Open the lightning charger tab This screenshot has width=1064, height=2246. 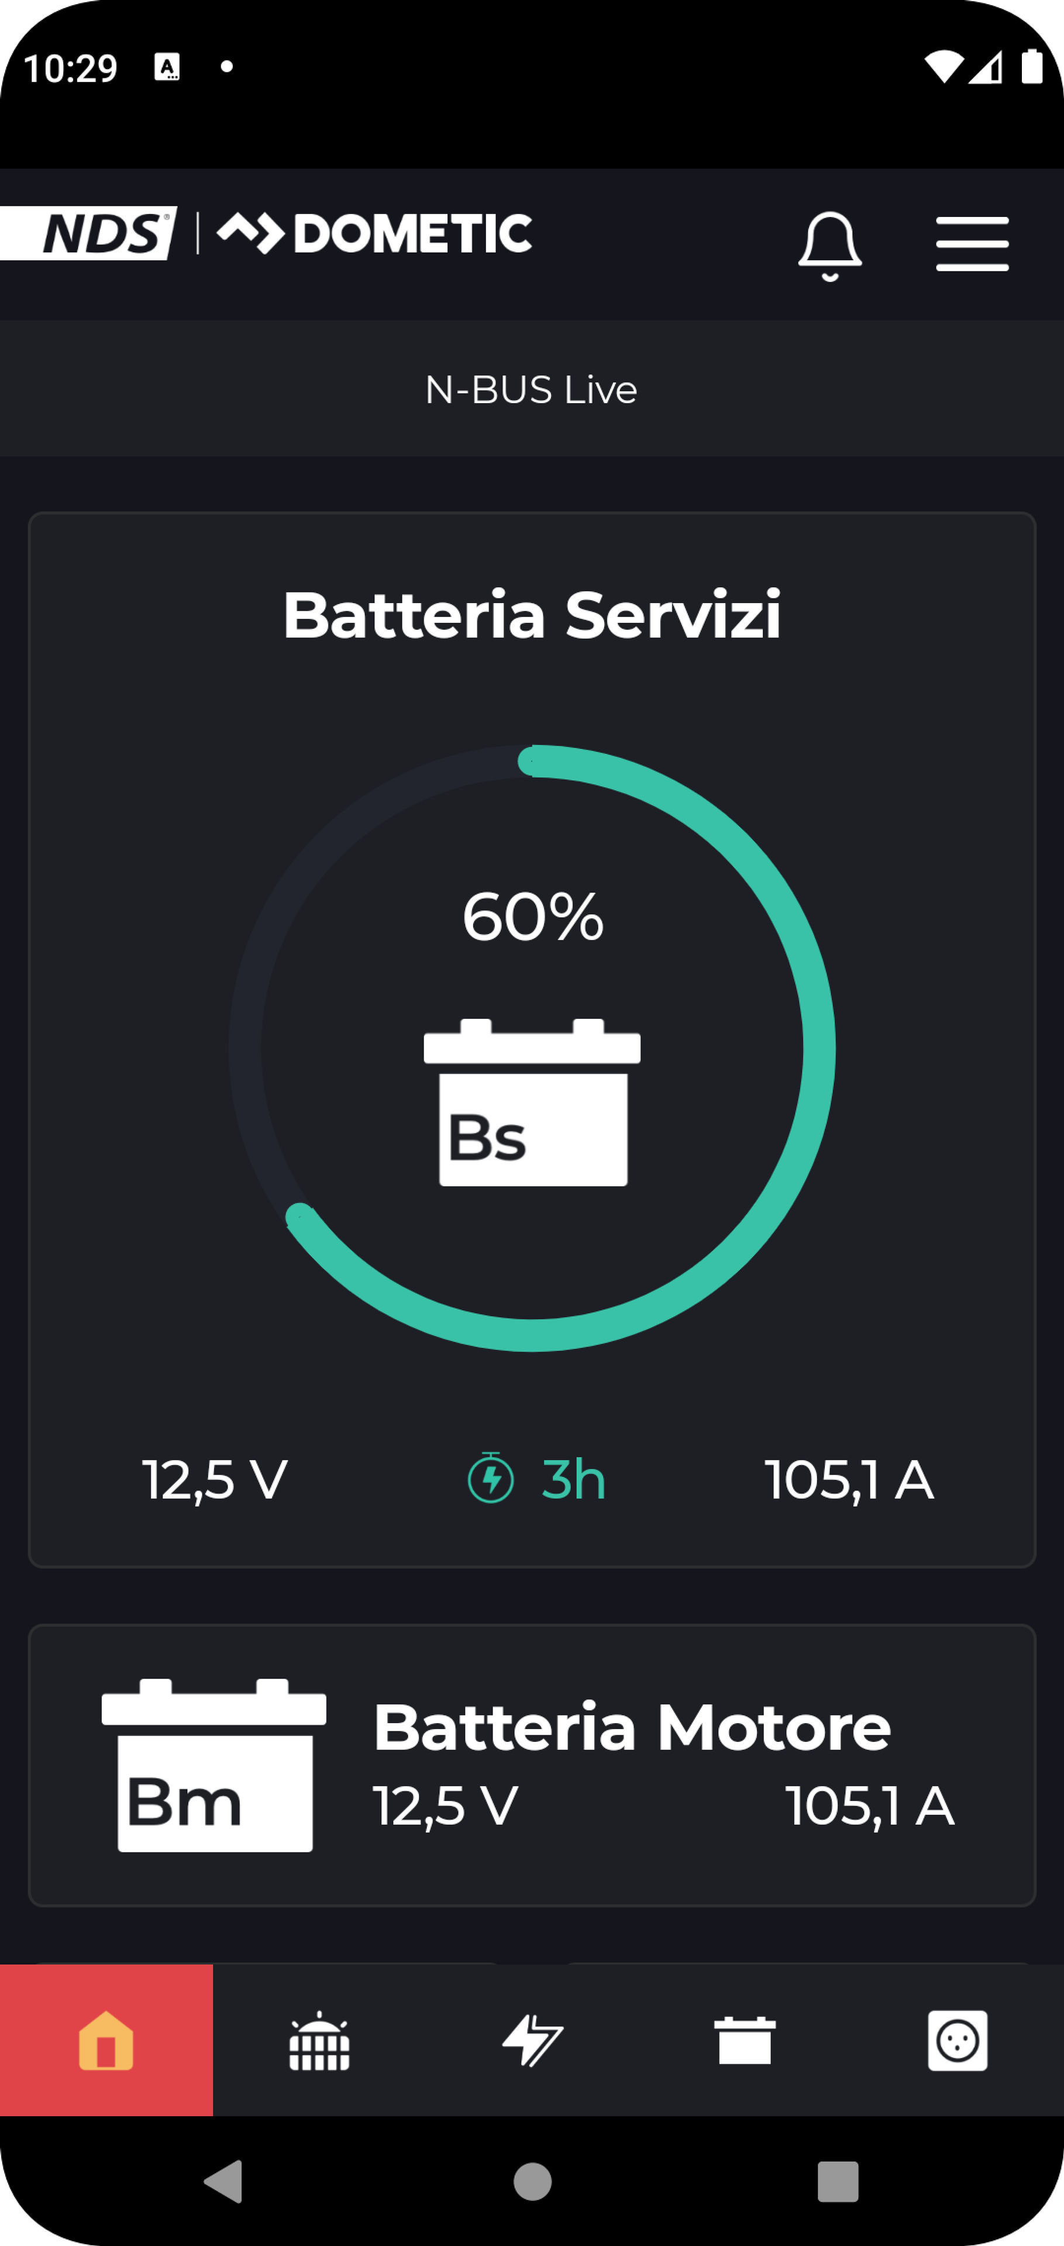point(532,2040)
